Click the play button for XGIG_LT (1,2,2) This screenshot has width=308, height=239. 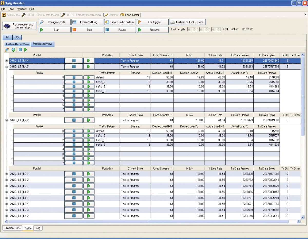[x=89, y=120]
